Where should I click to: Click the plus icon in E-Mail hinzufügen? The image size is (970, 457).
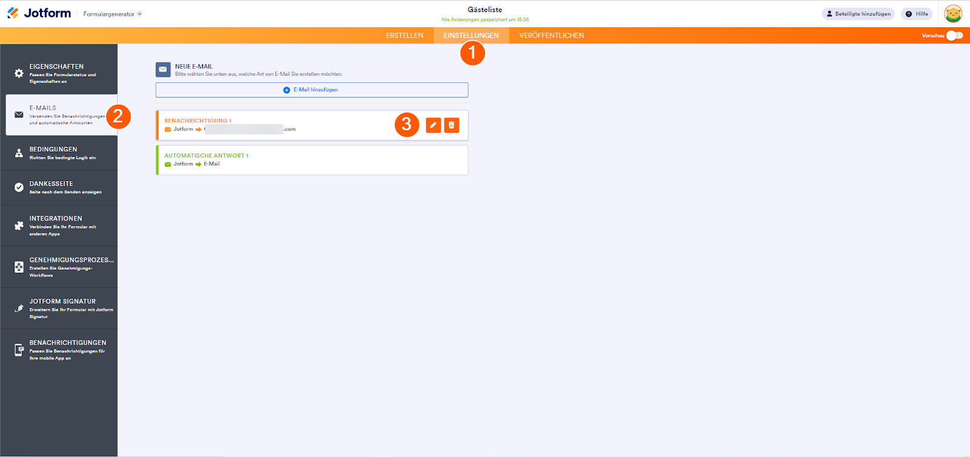[287, 90]
